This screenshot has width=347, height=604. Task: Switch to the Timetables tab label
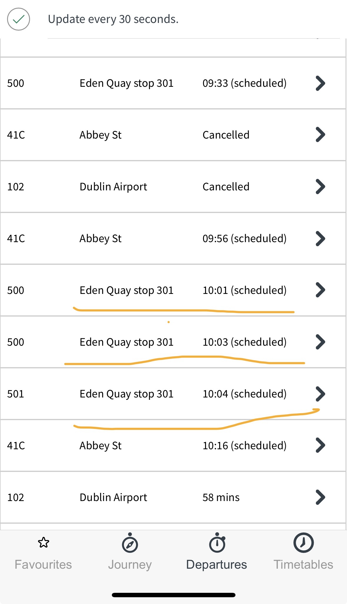(x=303, y=565)
